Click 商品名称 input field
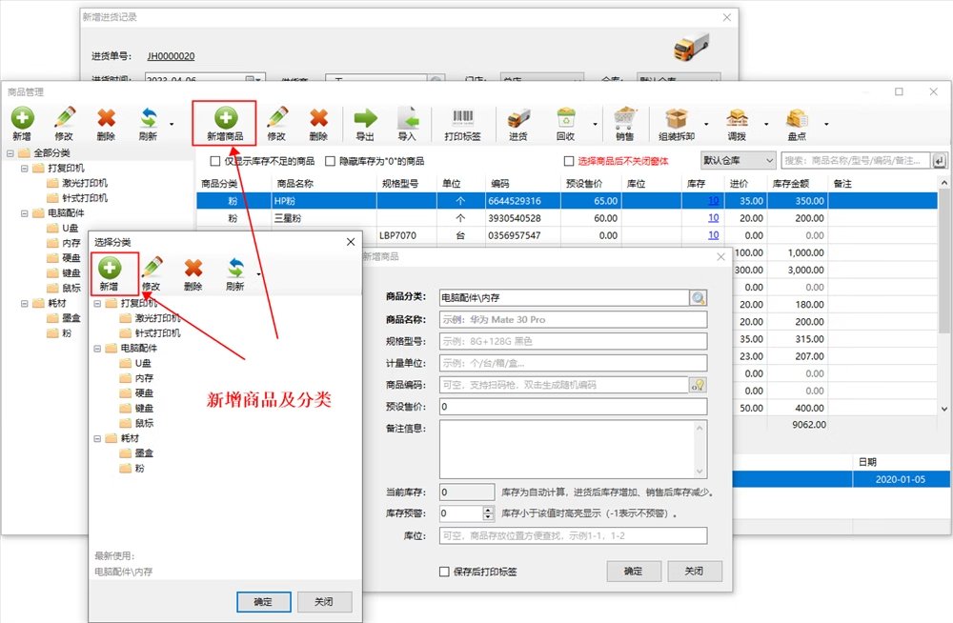The image size is (953, 623). [573, 320]
